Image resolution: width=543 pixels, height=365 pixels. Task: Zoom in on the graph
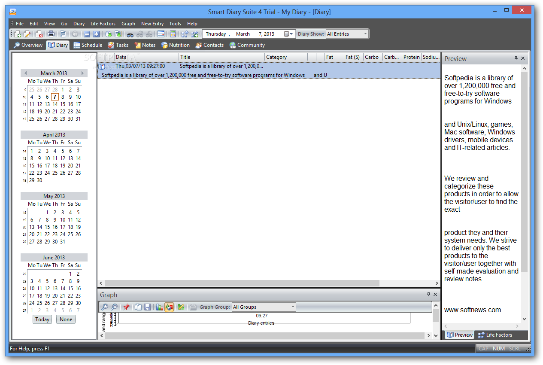point(104,307)
